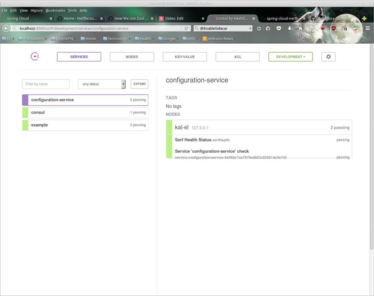This screenshot has width=374, height=296.
Task: Select the example service entry
Action: 85,125
